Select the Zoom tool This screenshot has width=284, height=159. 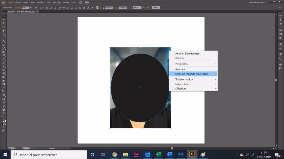(x=3, y=112)
